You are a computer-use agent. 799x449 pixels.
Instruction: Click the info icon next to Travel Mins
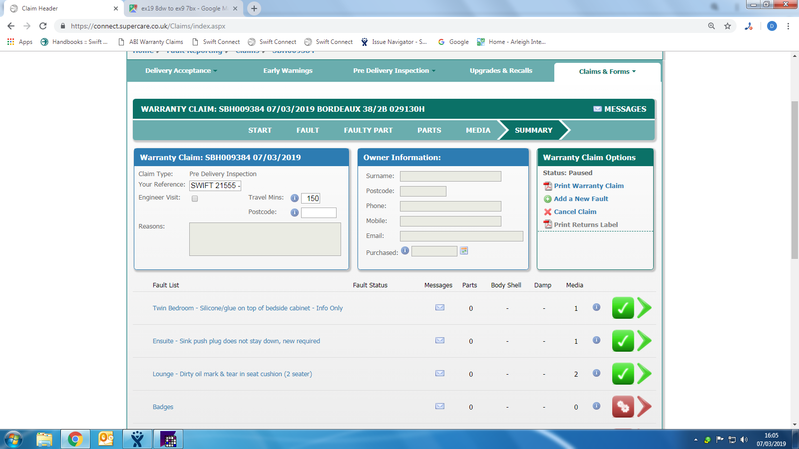[295, 198]
